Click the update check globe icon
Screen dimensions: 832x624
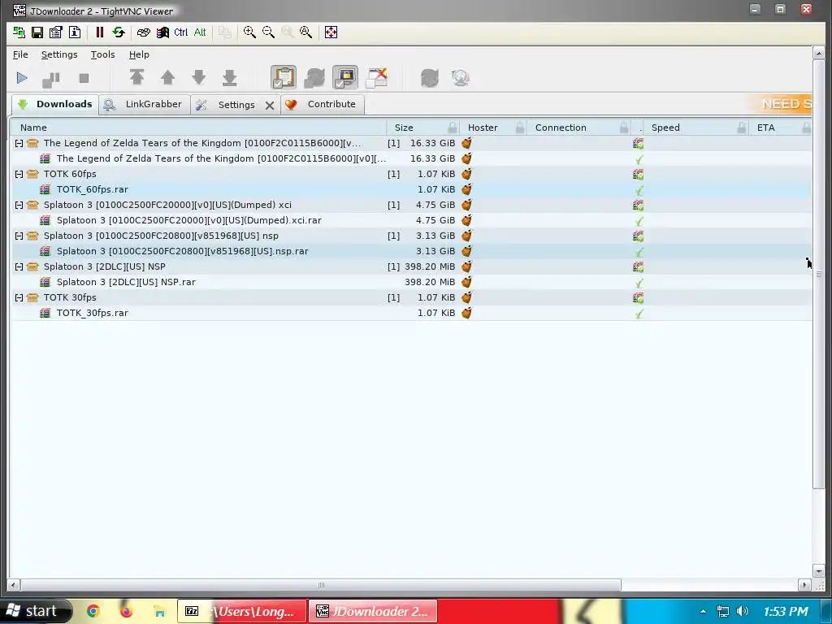(460, 78)
